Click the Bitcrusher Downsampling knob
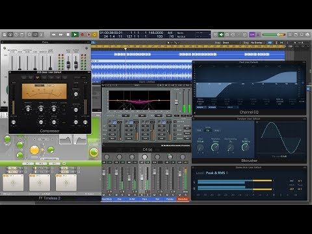Screen dimensions: 312x234 tap(231, 148)
